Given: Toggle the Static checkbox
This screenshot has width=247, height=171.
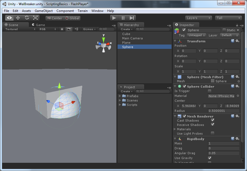Looking at the screenshot, I should [224, 30].
